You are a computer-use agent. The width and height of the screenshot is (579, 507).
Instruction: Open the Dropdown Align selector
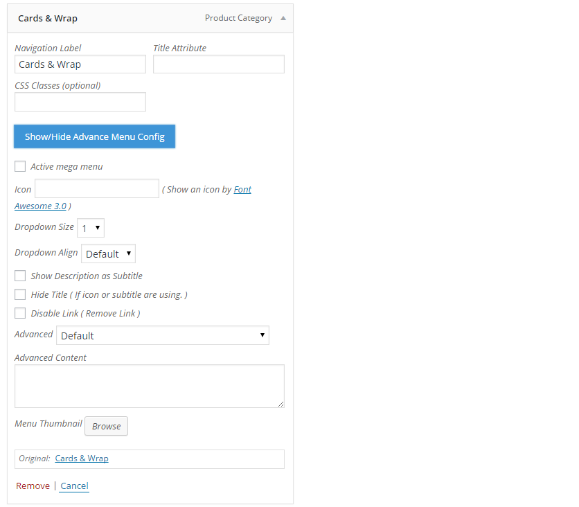click(108, 254)
